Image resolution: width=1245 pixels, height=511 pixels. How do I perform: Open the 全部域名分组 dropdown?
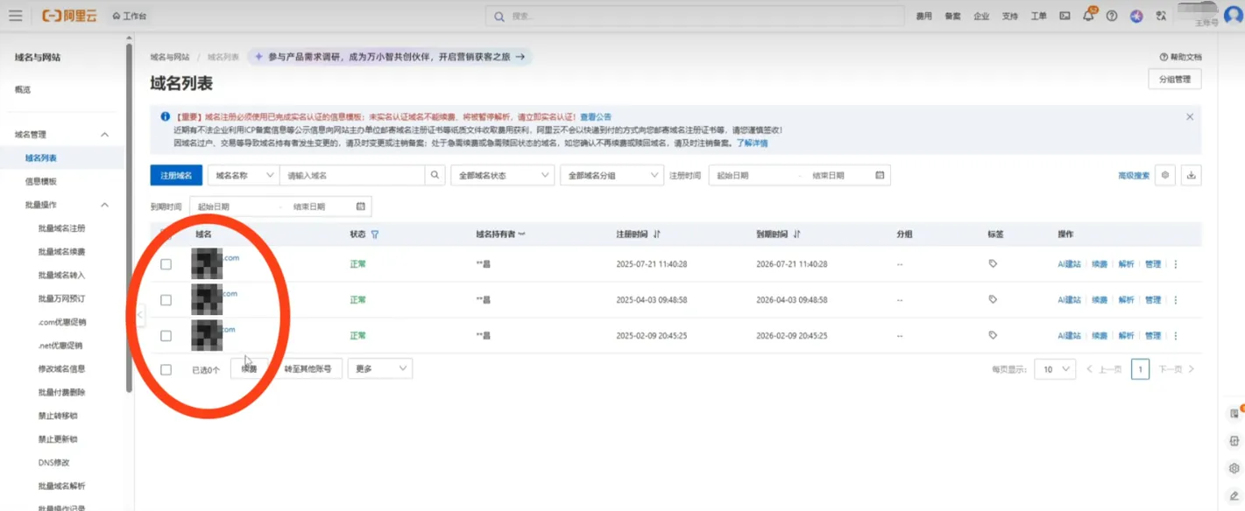pos(612,175)
